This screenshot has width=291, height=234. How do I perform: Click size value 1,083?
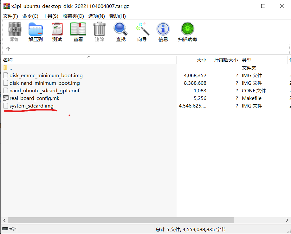click(x=200, y=90)
